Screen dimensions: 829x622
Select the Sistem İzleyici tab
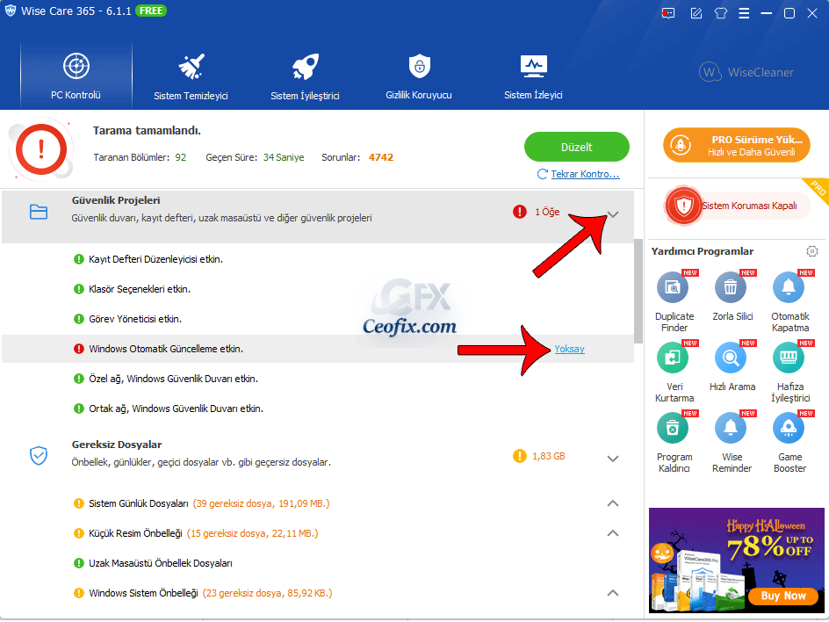(x=533, y=76)
